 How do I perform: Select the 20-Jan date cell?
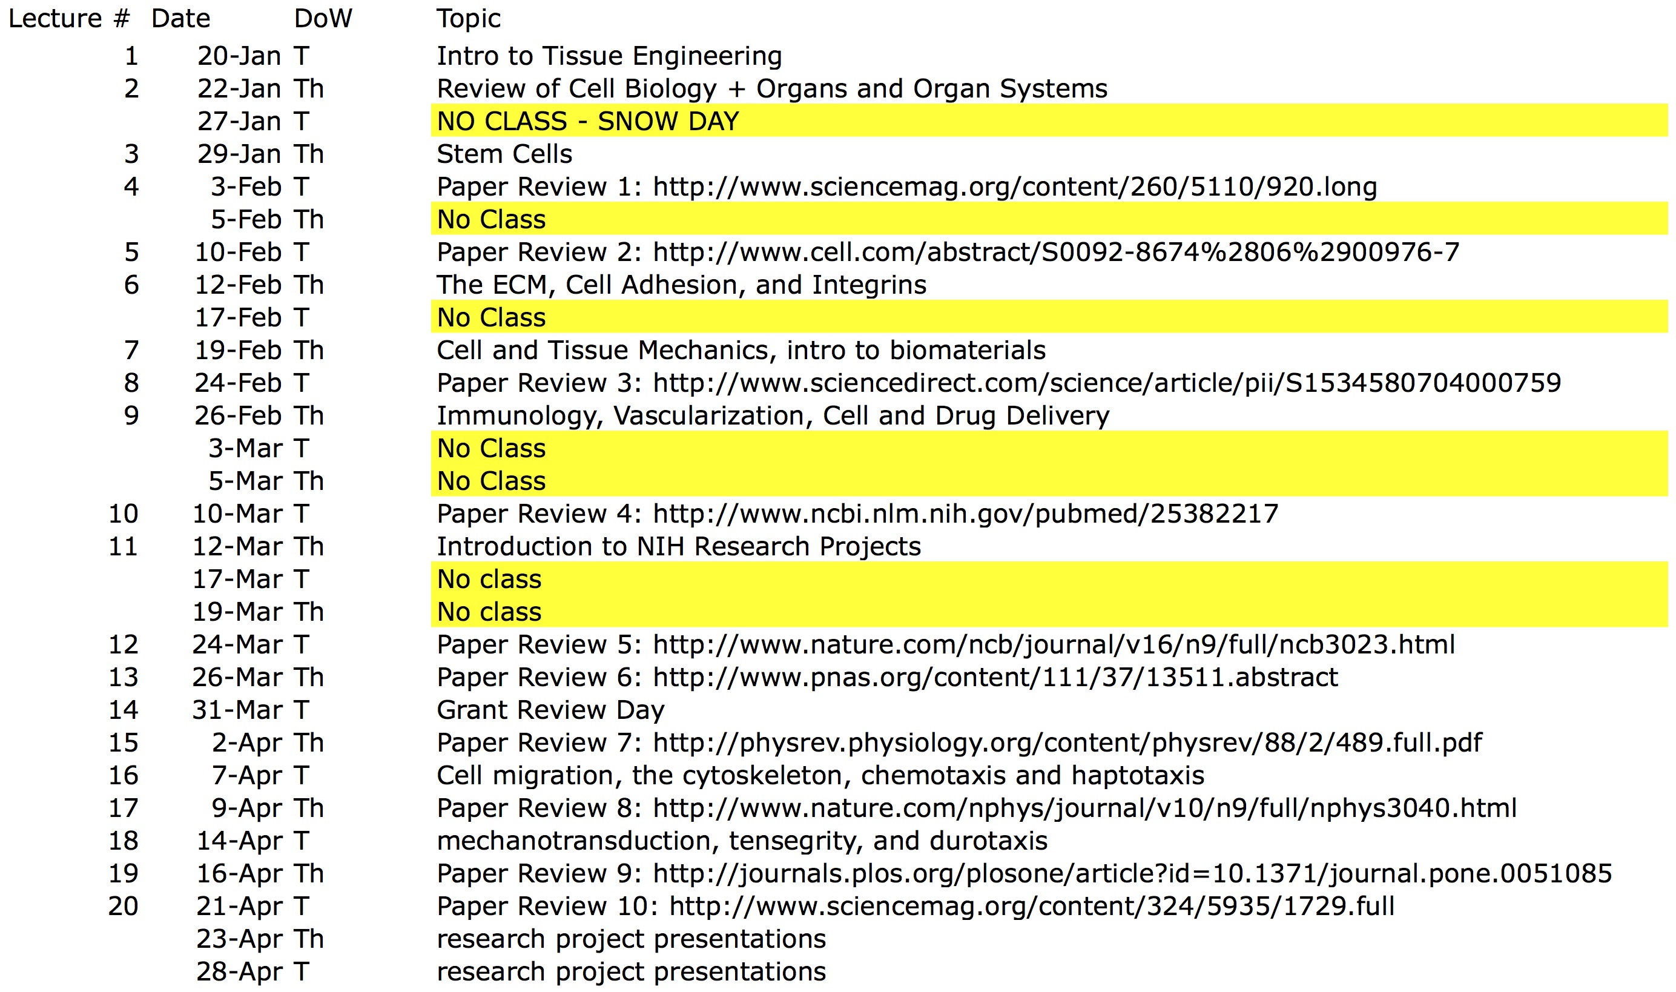[239, 56]
